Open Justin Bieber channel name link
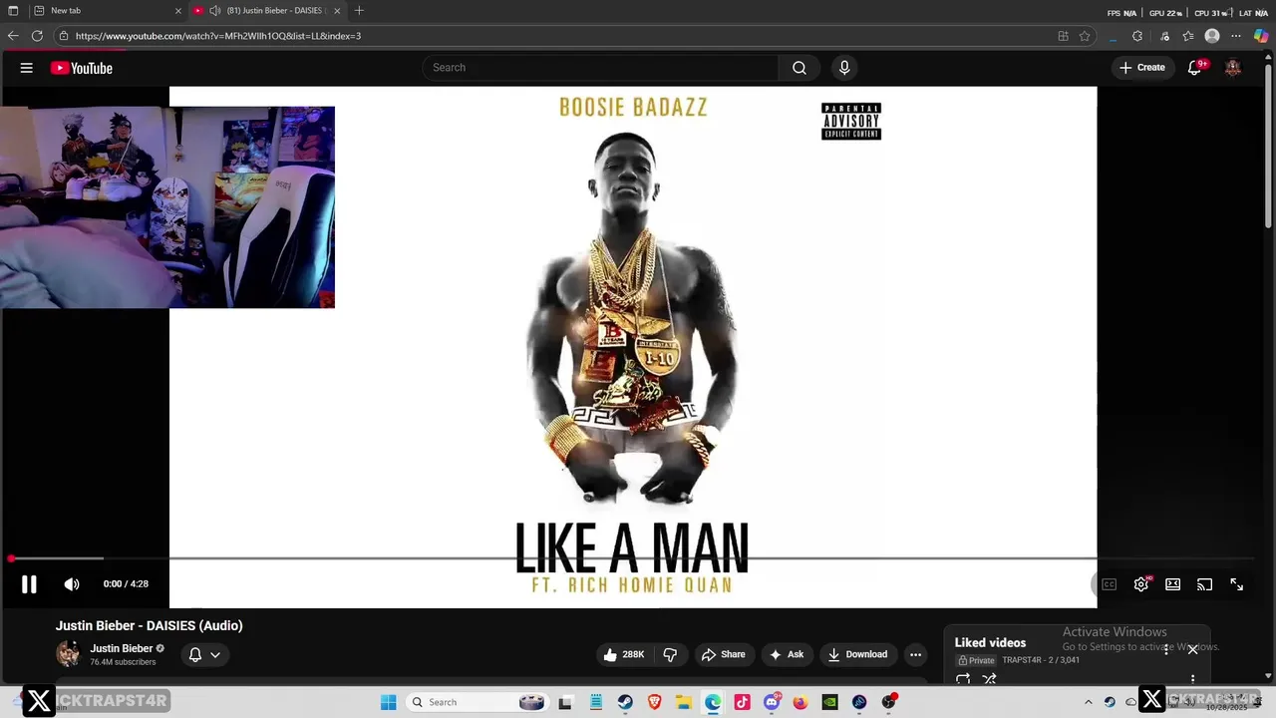Image resolution: width=1276 pixels, height=718 pixels. [x=122, y=648]
